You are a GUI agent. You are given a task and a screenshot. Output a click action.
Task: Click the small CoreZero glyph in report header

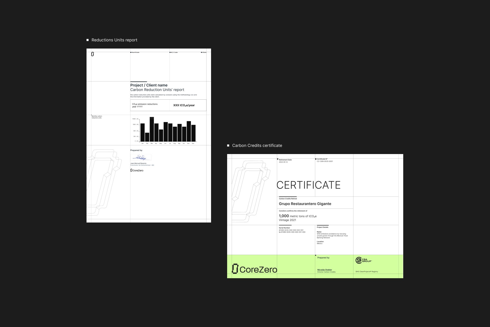click(92, 54)
